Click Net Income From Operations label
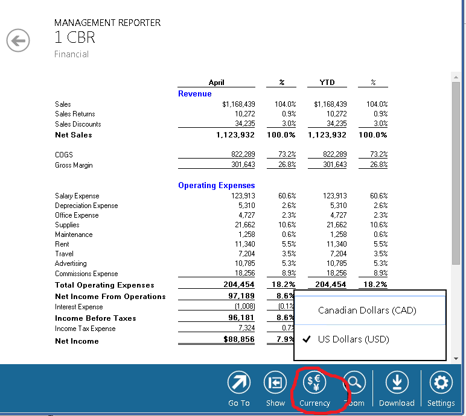The image size is (466, 416). [110, 297]
